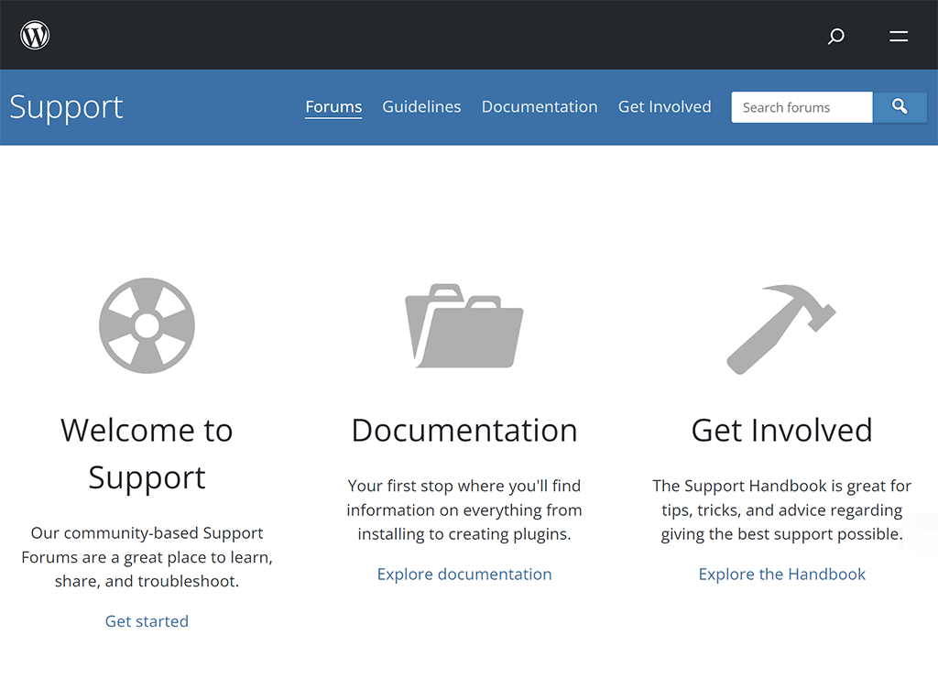Select Get Involved in the navigation bar
The image size is (938, 679).
664,107
